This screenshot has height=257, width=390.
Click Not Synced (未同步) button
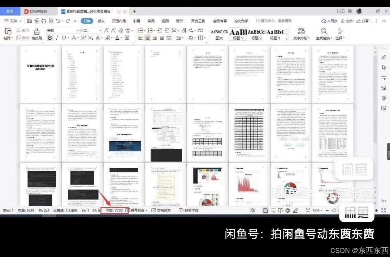330,21
